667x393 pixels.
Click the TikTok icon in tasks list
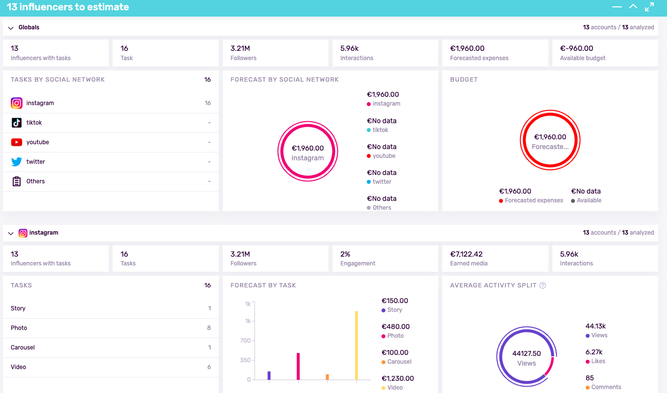point(17,123)
